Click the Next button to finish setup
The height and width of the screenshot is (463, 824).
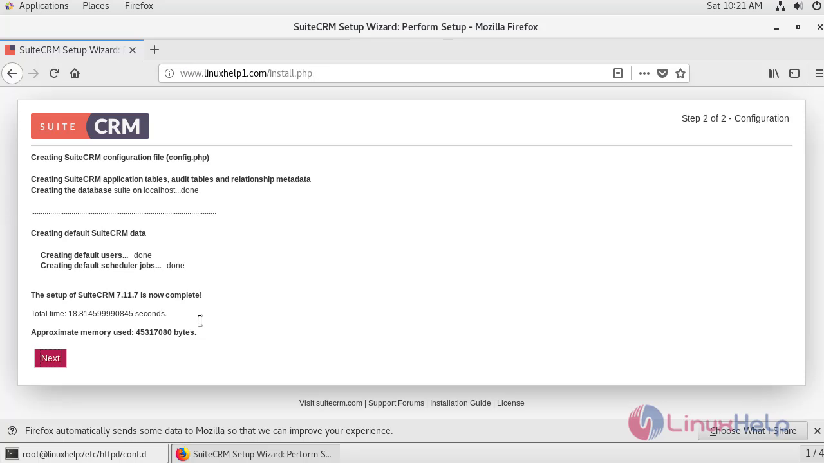[50, 358]
